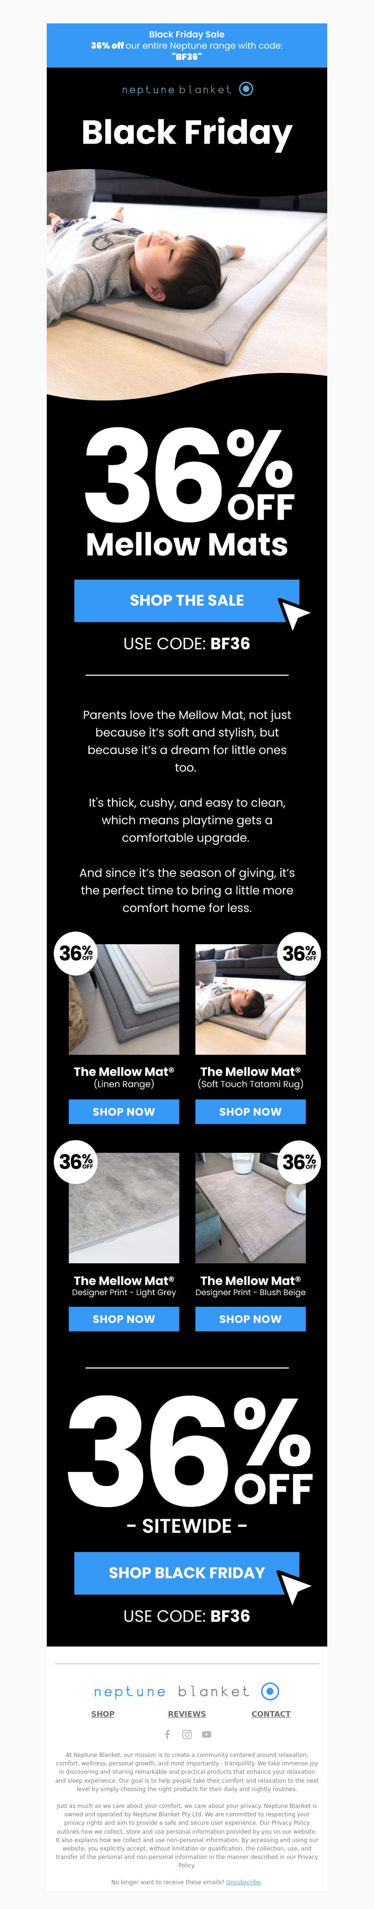374x1909 pixels.
Task: Click the Neptune Blanket header logo
Action: point(187,90)
